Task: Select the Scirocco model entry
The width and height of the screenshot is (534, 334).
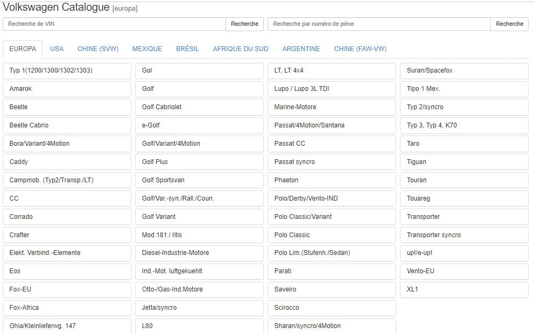Action: pos(332,308)
